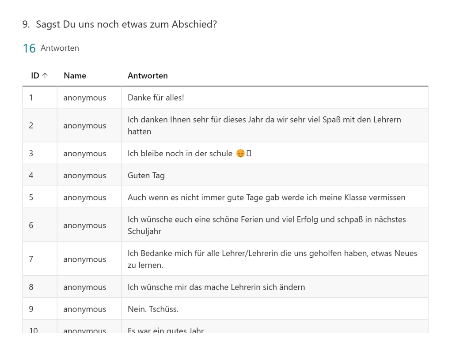This screenshot has height=338, width=452.
Task: Click the '16 Antworten' response count
Action: pyautogui.click(x=51, y=48)
